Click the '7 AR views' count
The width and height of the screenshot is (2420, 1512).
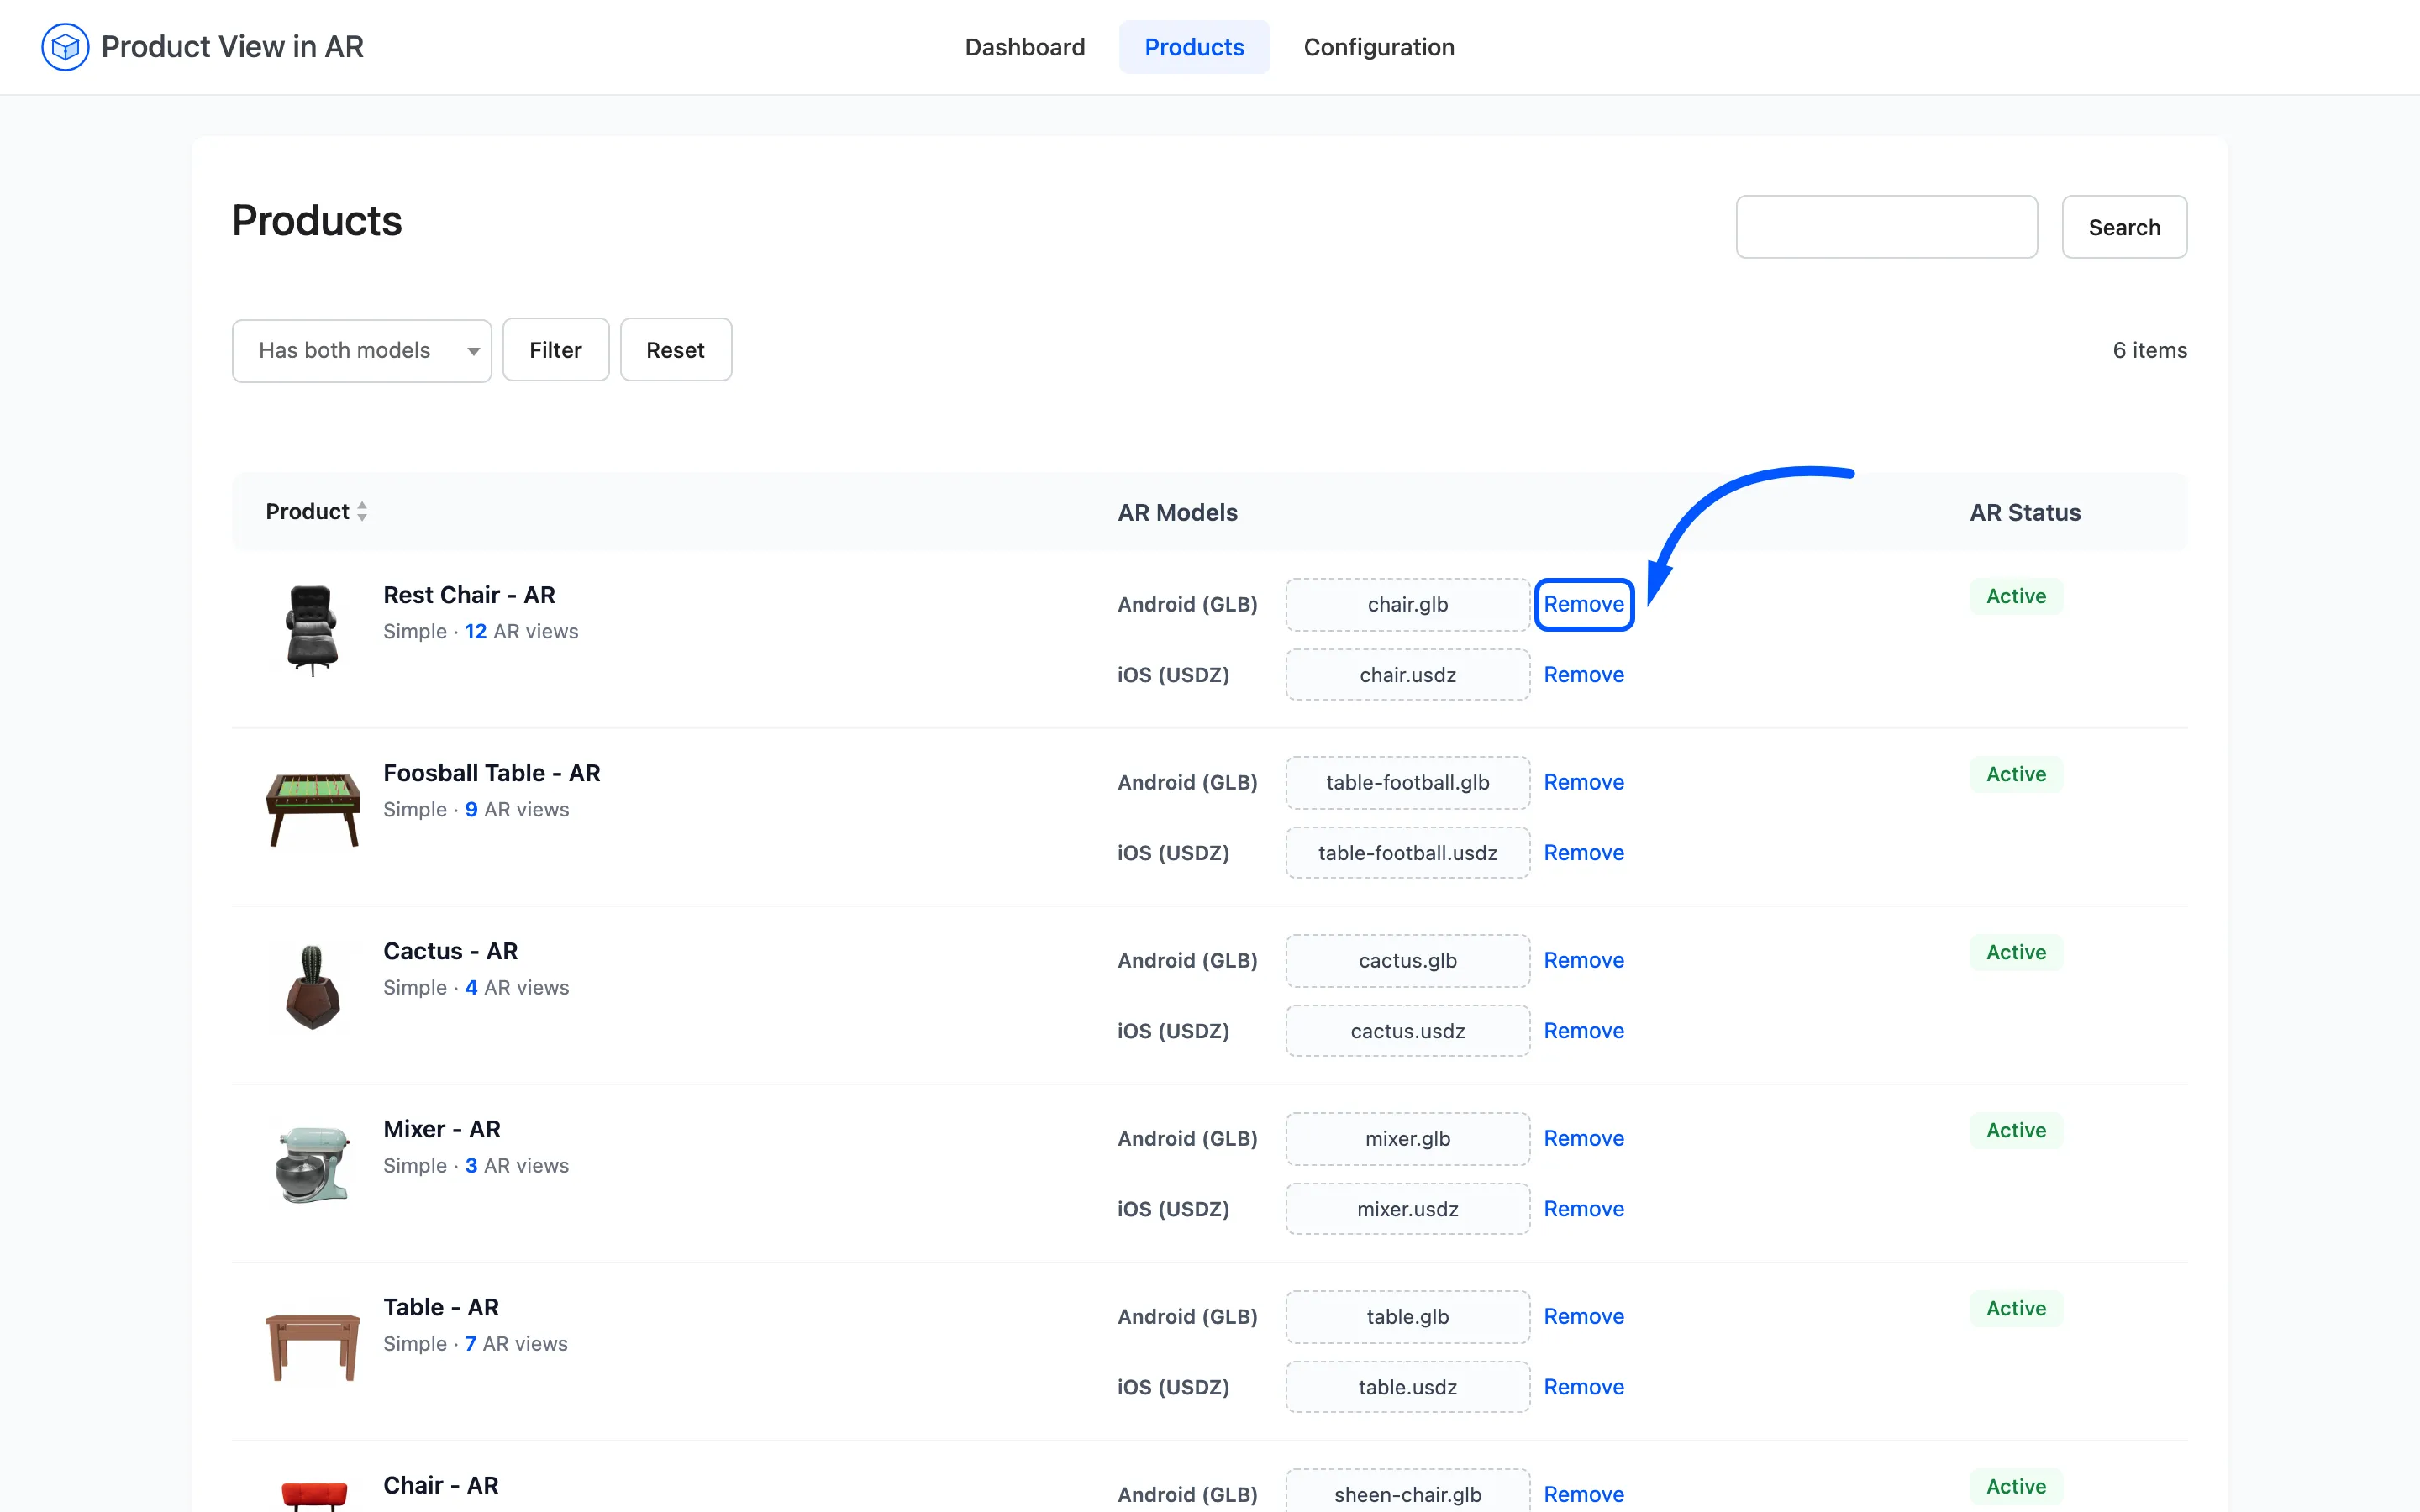coord(516,1343)
